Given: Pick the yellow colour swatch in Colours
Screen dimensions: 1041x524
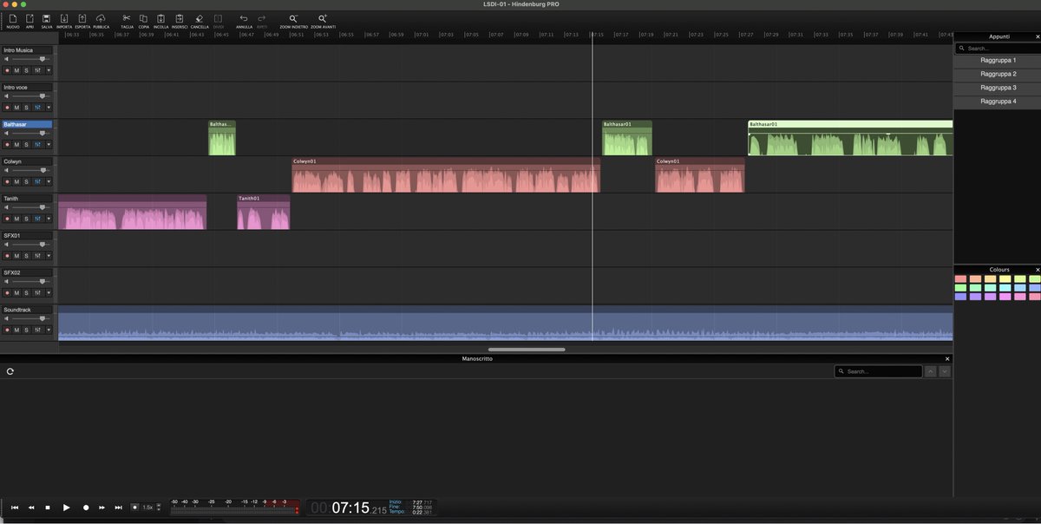Looking at the screenshot, I should pos(1005,279).
